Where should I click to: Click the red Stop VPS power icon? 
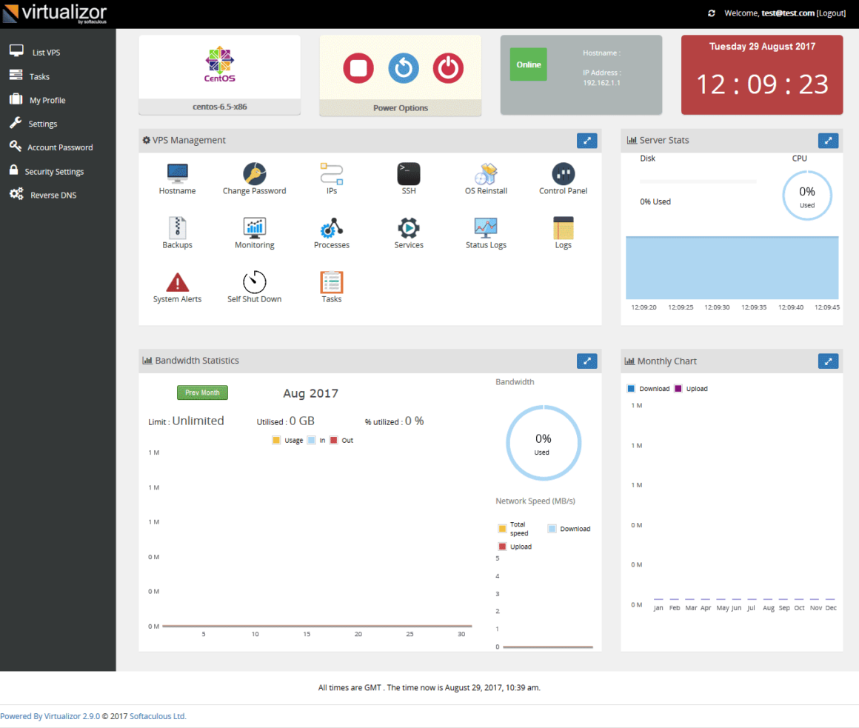tap(358, 68)
